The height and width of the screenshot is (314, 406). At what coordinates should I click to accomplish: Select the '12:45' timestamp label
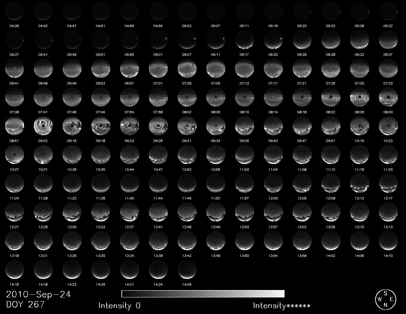point(187,227)
